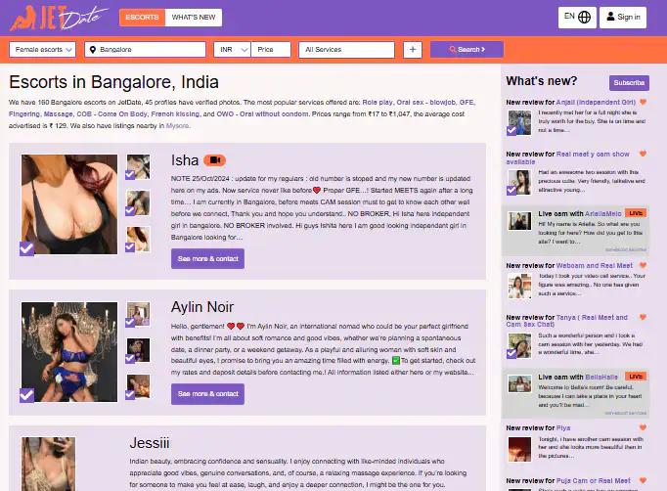Screen dimensions: 667x491
Task: Switch to the WHAT'S NEW tab
Action: click(x=194, y=18)
